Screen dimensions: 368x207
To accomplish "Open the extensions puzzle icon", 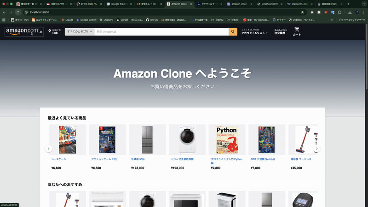I will 339,12.
